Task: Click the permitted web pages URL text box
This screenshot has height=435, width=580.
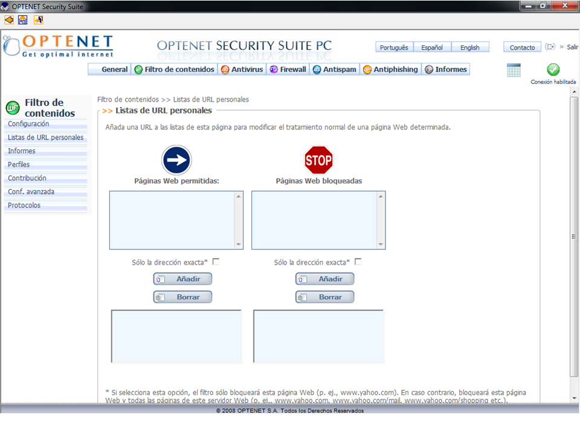Action: click(172, 220)
